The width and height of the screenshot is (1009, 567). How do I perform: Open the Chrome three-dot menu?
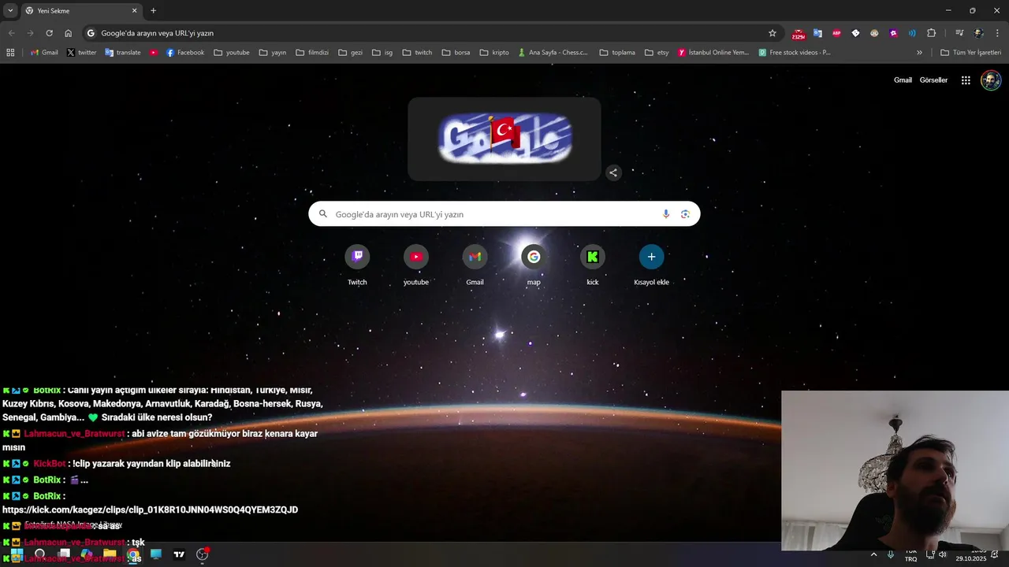point(997,33)
